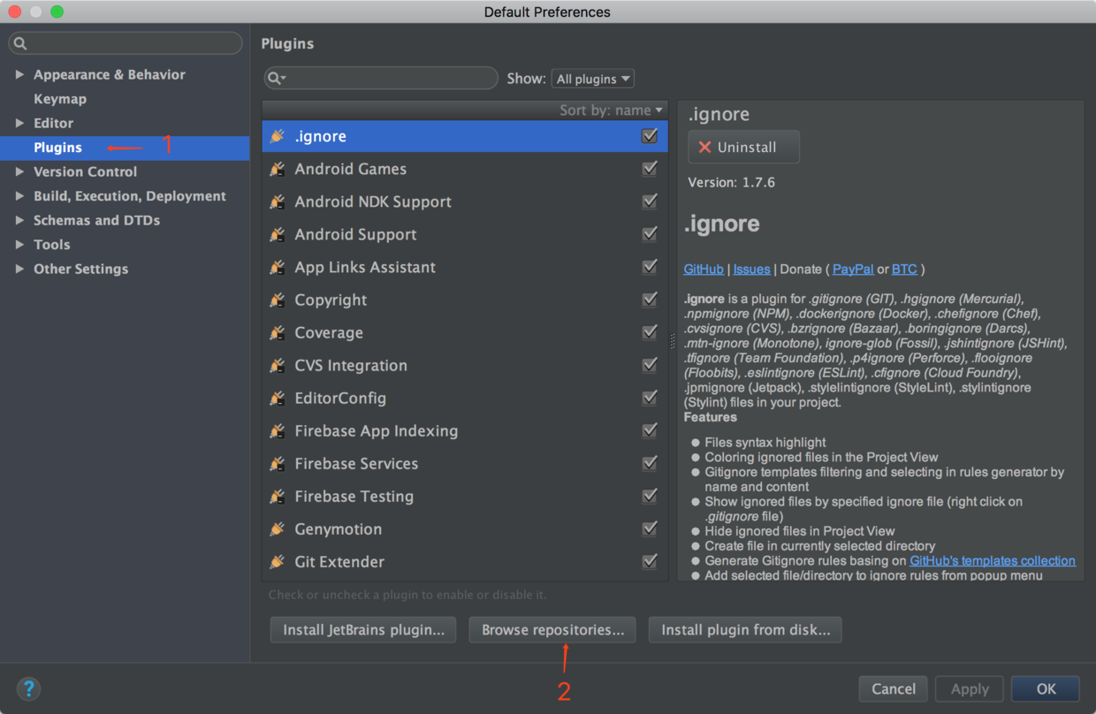
Task: Toggle the EditorConfig plugin checkbox
Action: coord(650,397)
